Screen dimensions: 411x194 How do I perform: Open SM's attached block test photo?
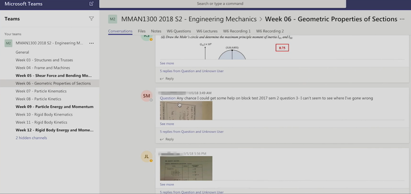186,111
